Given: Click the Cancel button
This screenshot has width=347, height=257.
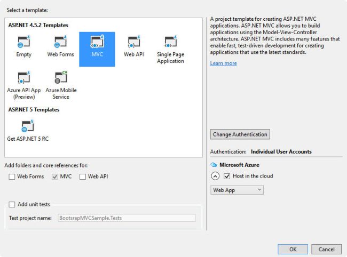Looking at the screenshot, I should click(326, 249).
